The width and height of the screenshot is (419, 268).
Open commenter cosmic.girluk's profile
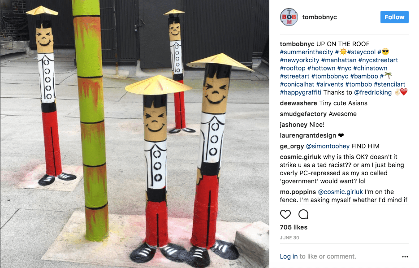coord(300,157)
